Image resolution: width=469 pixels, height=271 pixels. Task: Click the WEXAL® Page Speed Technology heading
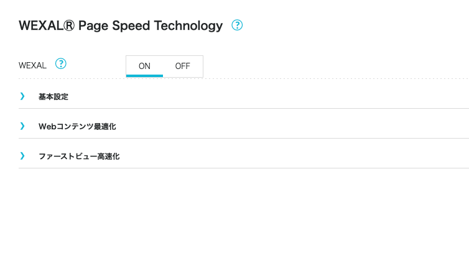pos(121,25)
